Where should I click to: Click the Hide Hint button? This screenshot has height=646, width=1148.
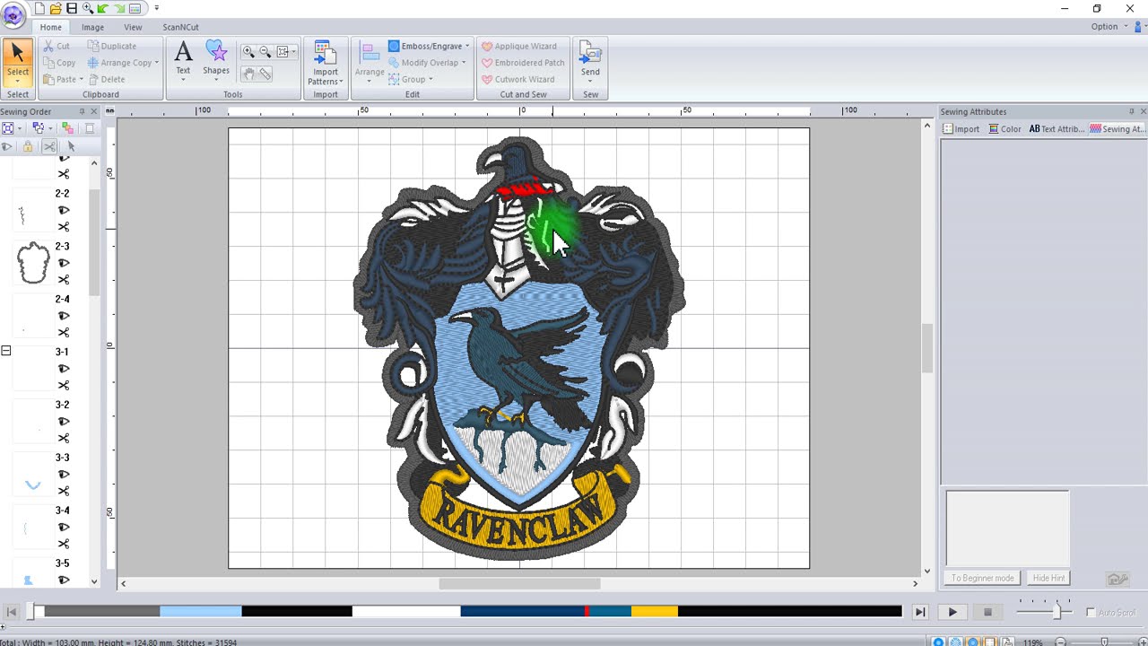pos(1048,578)
